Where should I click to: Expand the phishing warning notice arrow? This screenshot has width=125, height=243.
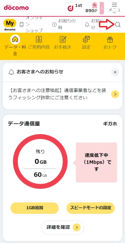(115, 94)
